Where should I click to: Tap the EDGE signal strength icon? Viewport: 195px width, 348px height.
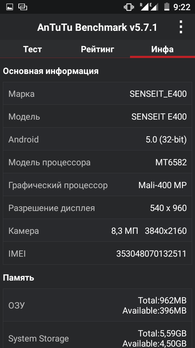tap(154, 7)
